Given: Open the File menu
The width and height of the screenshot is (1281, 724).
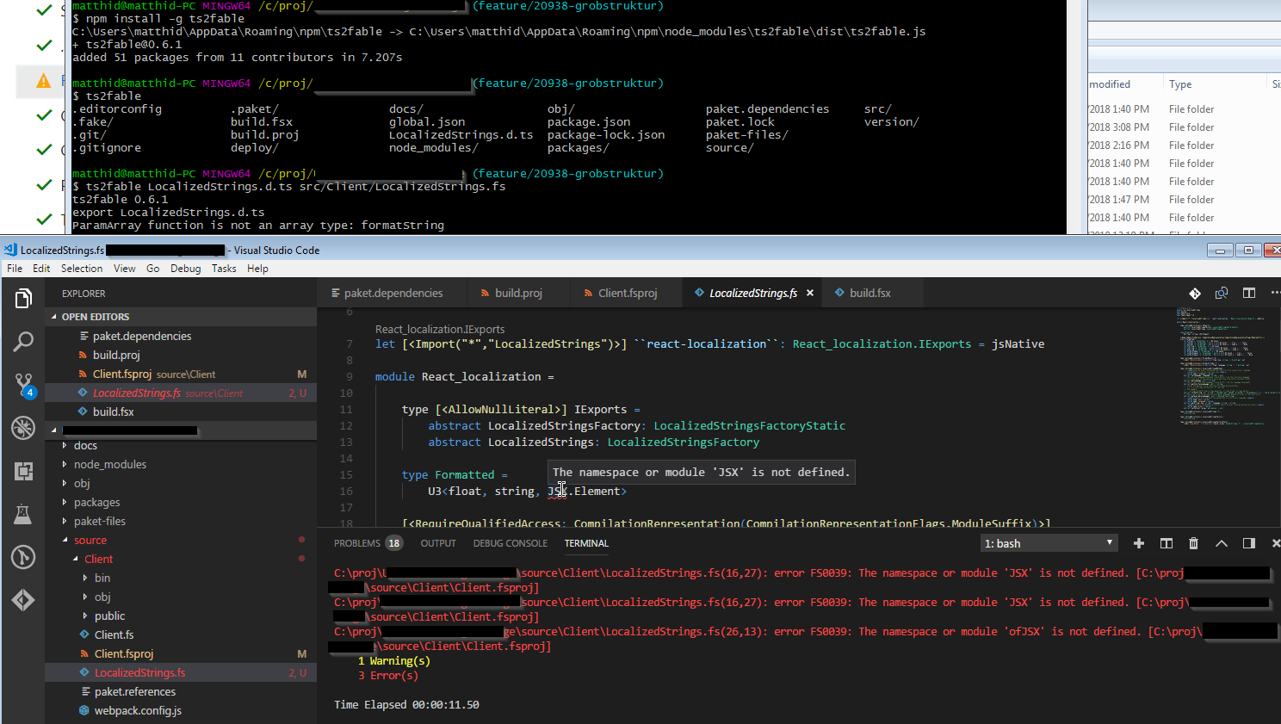Looking at the screenshot, I should pyautogui.click(x=15, y=269).
